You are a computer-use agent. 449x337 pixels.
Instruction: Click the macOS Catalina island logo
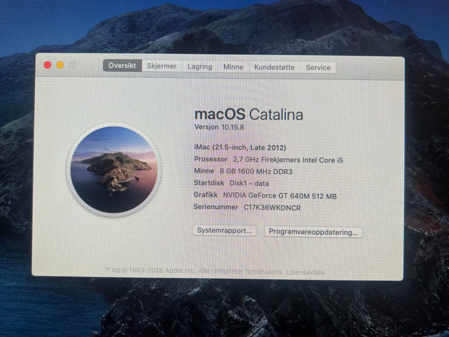point(114,169)
